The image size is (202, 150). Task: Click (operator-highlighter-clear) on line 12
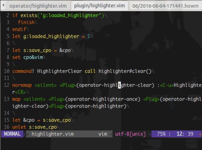click(x=115, y=85)
